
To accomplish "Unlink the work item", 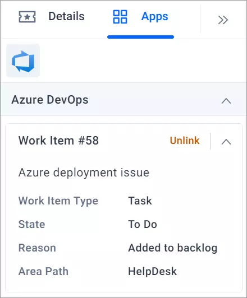I will tap(185, 141).
